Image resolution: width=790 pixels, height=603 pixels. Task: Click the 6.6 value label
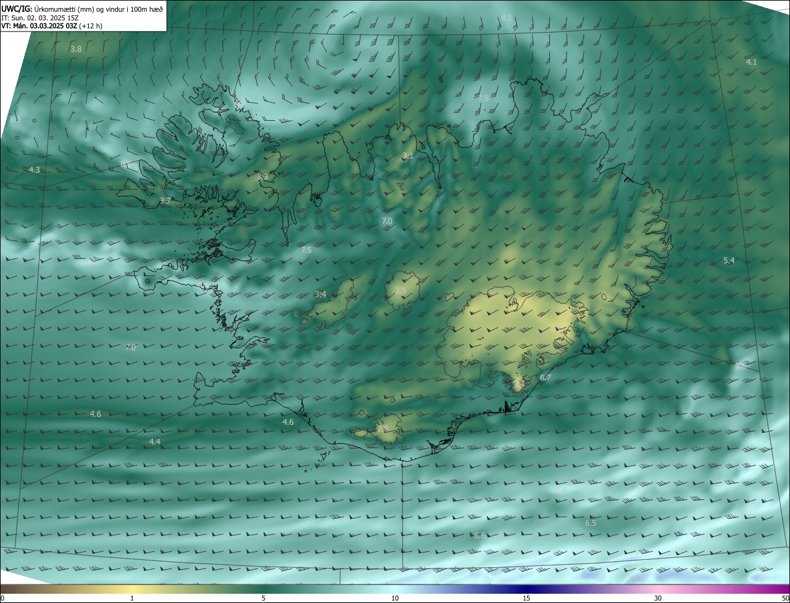(x=480, y=535)
